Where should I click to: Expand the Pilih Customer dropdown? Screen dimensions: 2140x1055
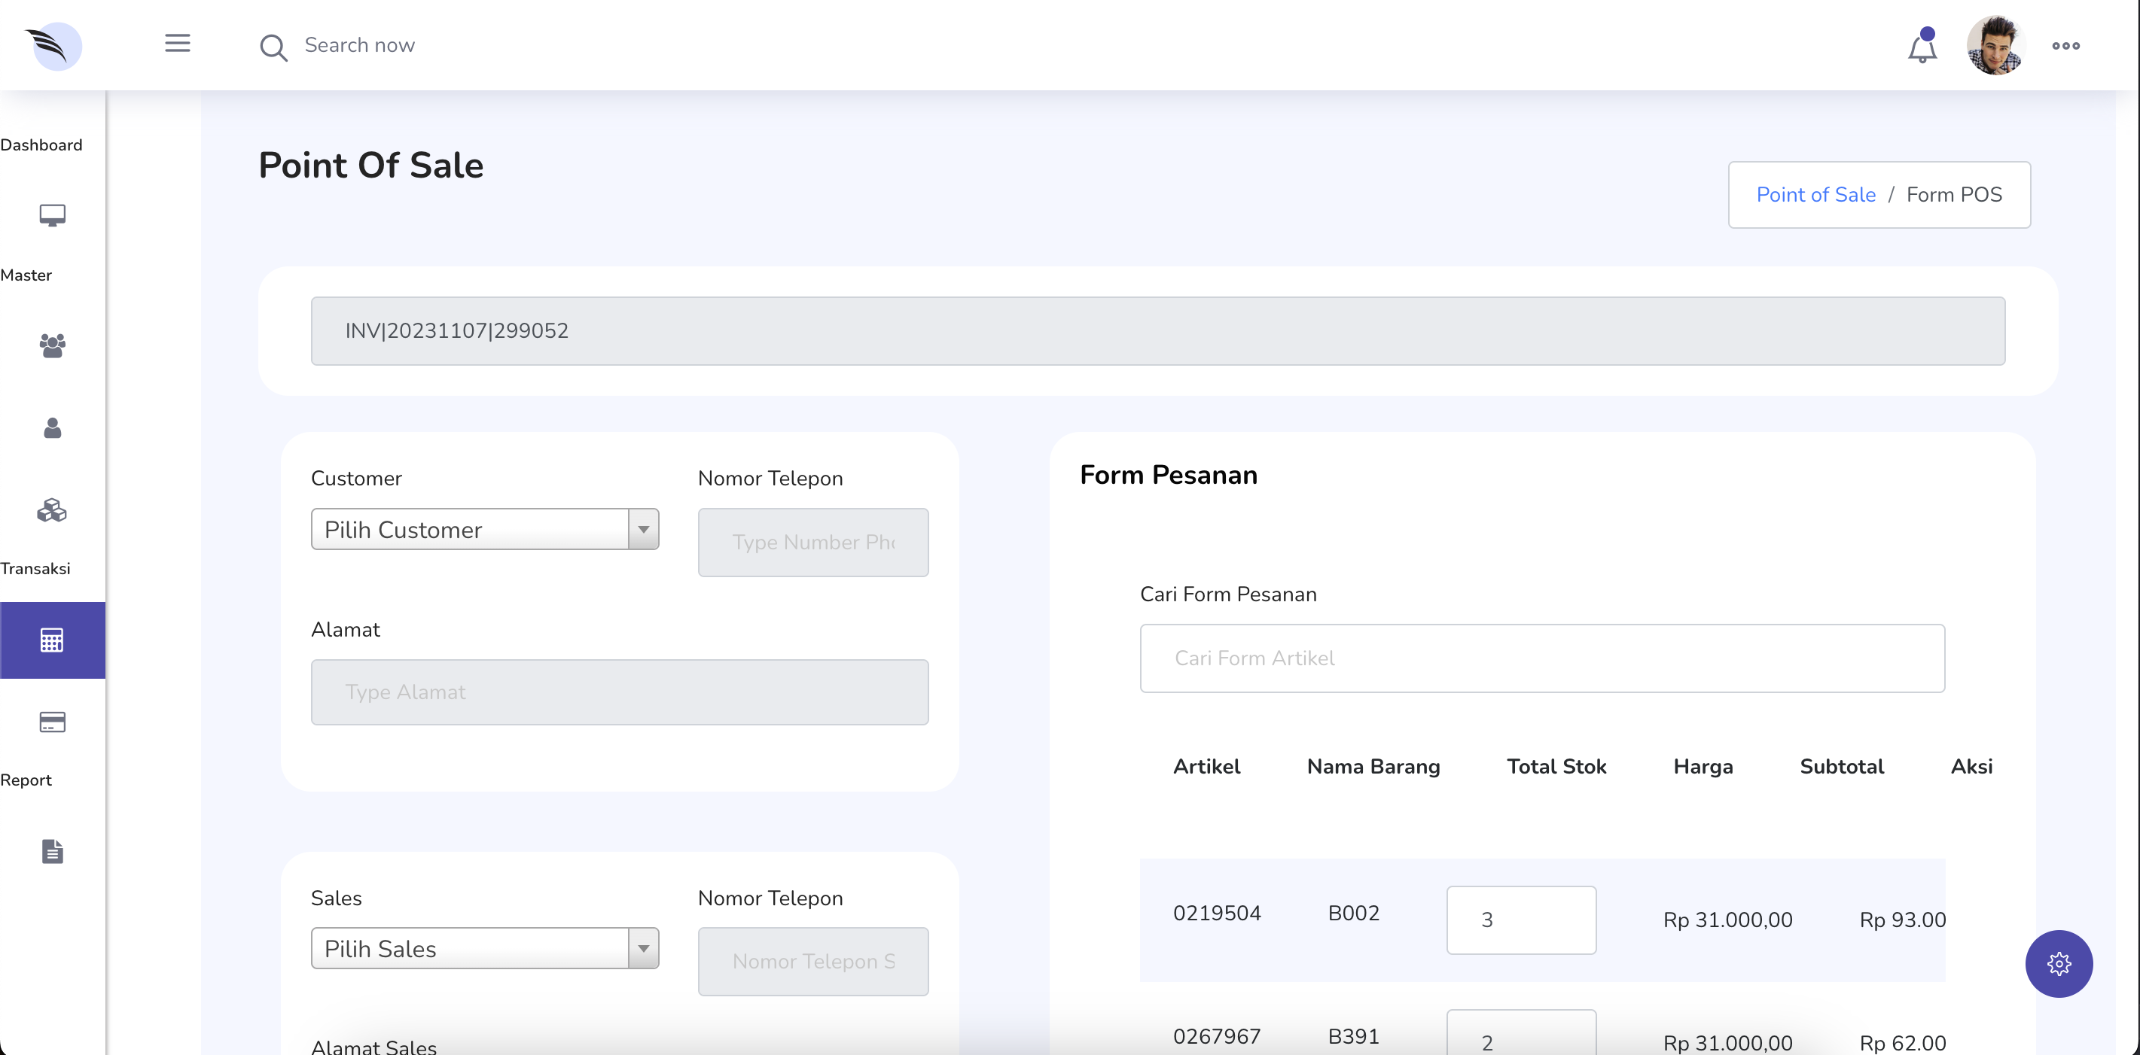click(484, 529)
